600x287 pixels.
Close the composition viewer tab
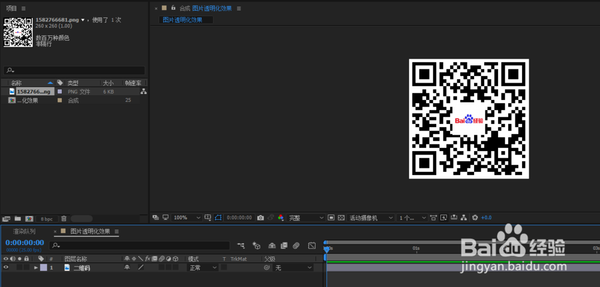[x=156, y=8]
